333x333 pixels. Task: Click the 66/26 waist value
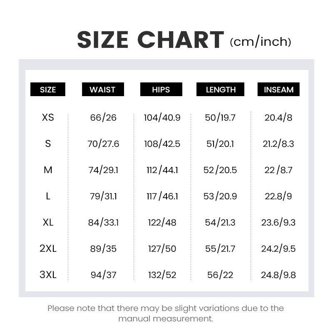click(103, 117)
